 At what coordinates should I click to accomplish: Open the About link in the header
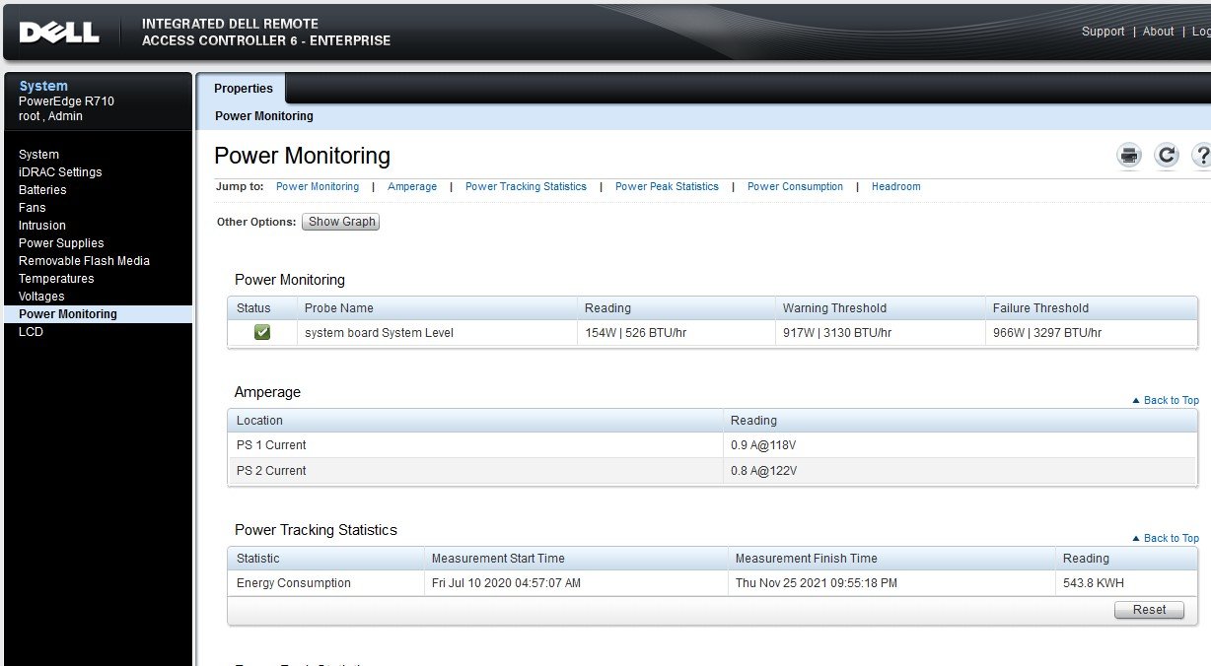pos(1159,32)
